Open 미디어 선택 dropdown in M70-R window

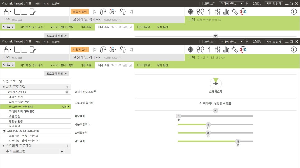coord(231,3)
